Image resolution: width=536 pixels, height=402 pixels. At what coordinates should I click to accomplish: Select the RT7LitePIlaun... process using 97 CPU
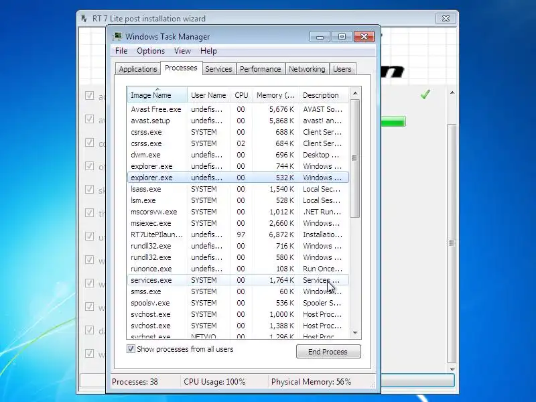(238, 234)
